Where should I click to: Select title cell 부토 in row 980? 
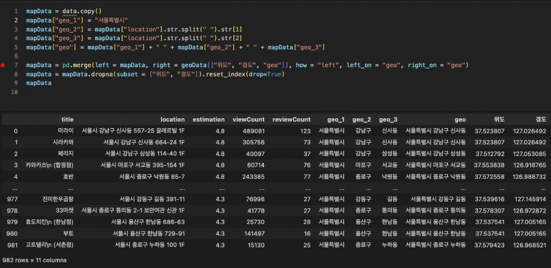[68, 234]
